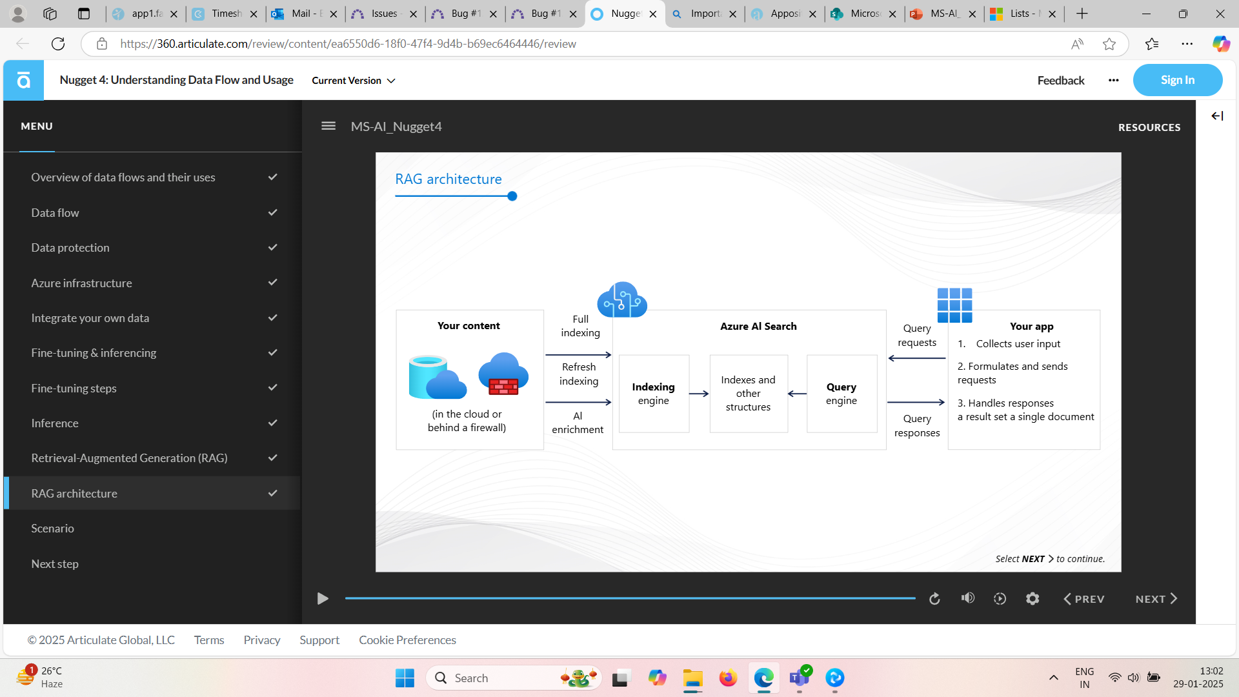Add this page to favorites star
Image resolution: width=1239 pixels, height=697 pixels.
point(1109,44)
